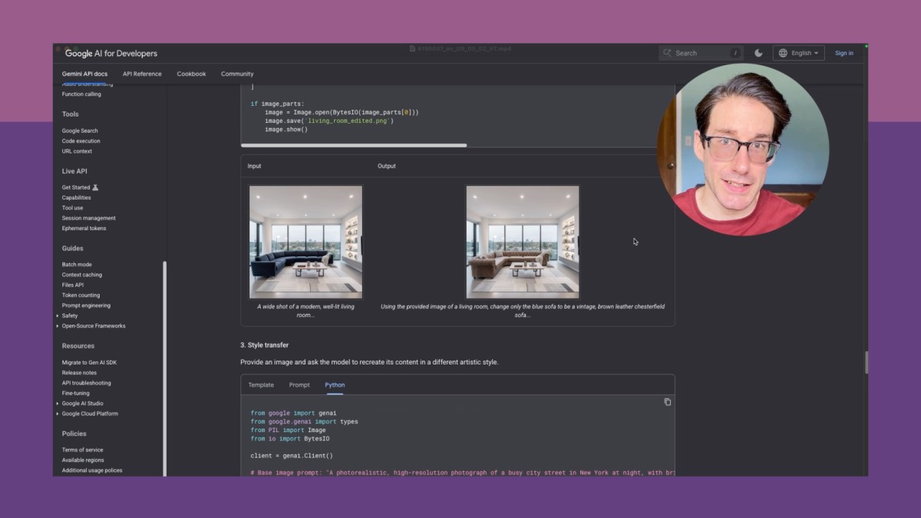The height and width of the screenshot is (518, 921).
Task: Open the English language dropdown
Action: [799, 53]
